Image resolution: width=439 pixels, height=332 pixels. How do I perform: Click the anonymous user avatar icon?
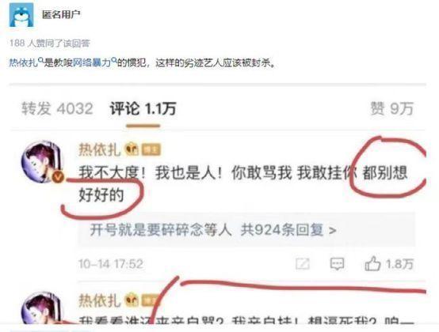coord(21,15)
